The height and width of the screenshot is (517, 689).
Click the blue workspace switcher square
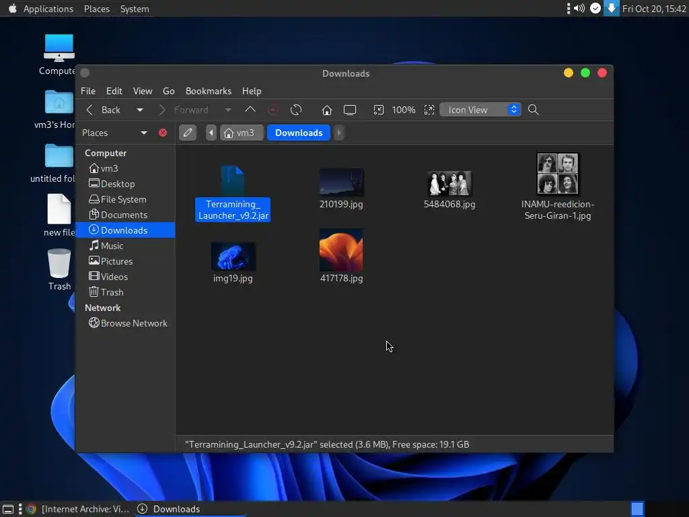637,509
